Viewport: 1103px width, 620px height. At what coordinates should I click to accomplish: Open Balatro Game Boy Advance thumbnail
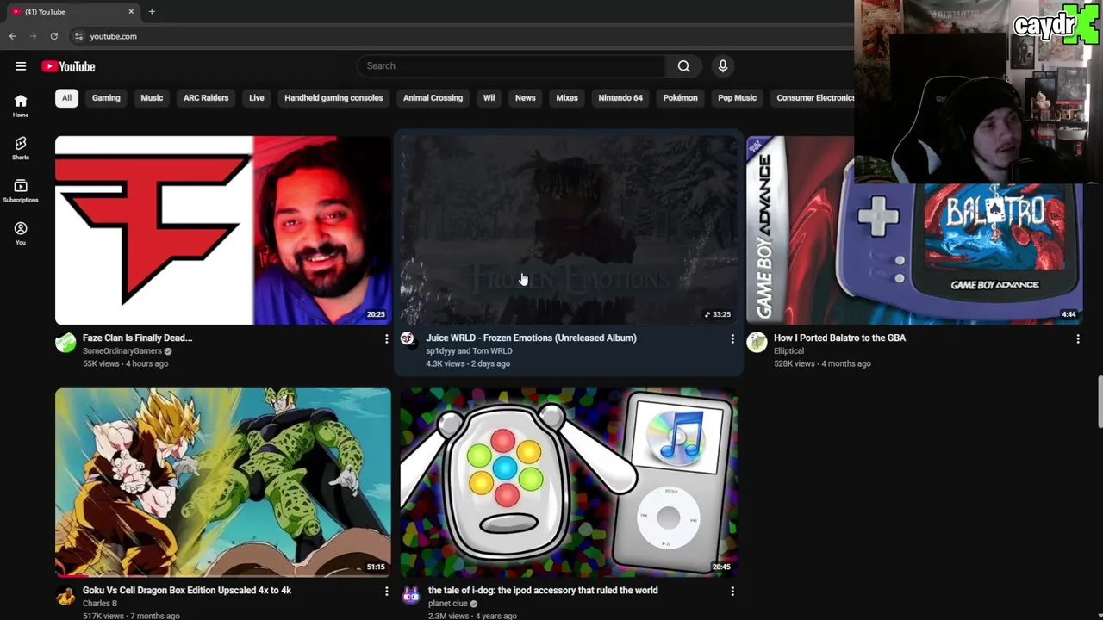914,230
